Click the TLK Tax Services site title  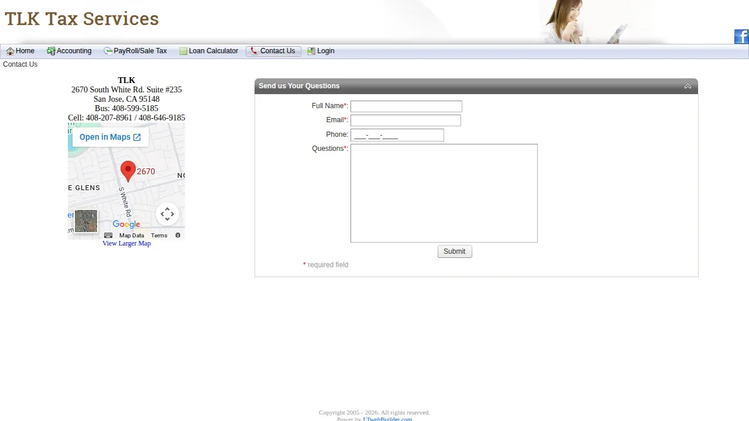point(82,19)
